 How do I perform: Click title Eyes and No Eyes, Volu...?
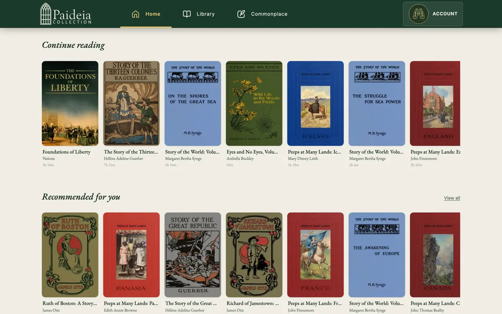[x=252, y=152]
